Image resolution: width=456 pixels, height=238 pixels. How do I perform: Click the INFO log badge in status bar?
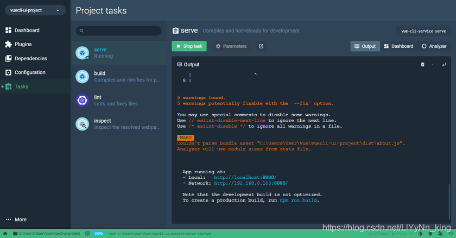click(x=99, y=233)
